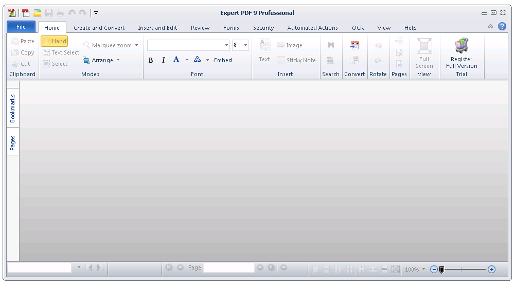
Task: Click the Insert Image button
Action: 290,45
